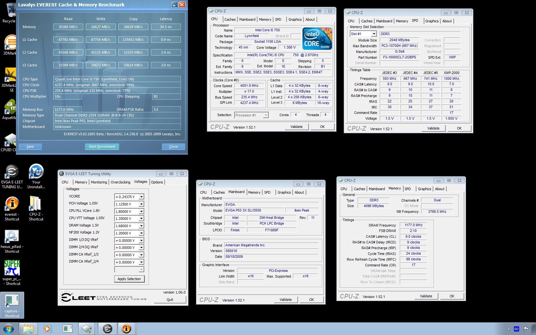Viewport: 536px width, 335px height.
Task: Click Quit in E-LEET Tuning Utility
Action: 170,300
